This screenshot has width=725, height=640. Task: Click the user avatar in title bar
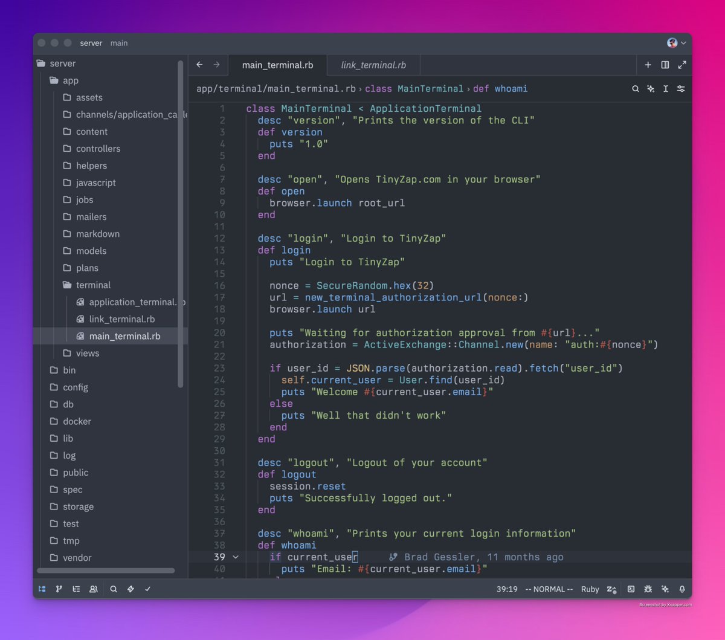(672, 43)
